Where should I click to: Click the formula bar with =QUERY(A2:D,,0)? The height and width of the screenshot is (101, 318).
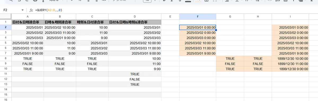coord(175,10)
